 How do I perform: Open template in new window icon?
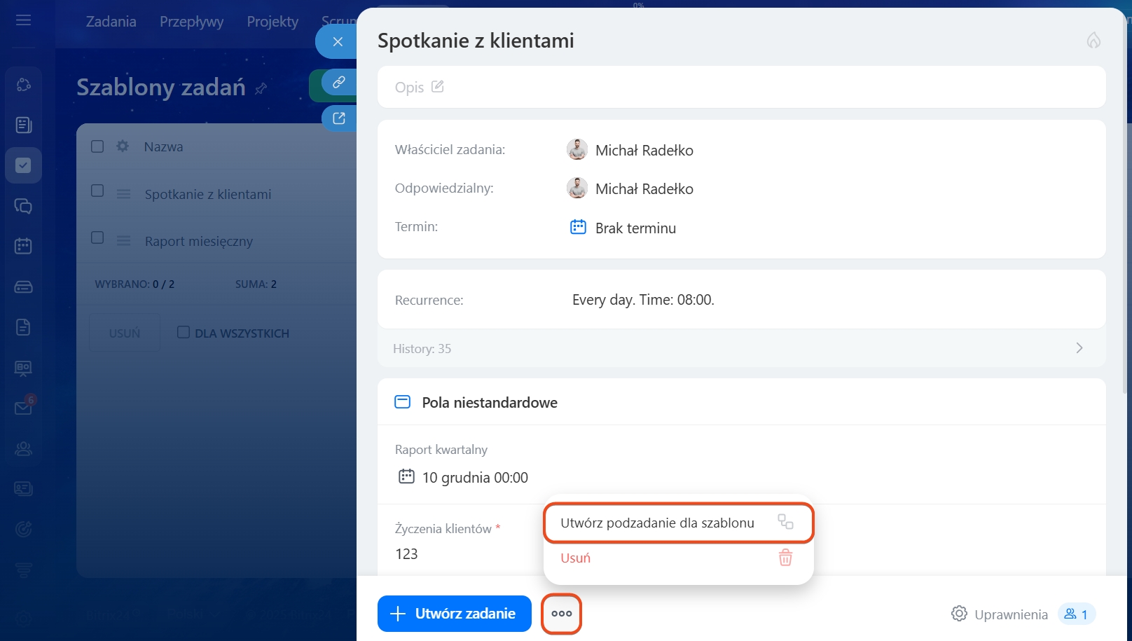(x=339, y=118)
